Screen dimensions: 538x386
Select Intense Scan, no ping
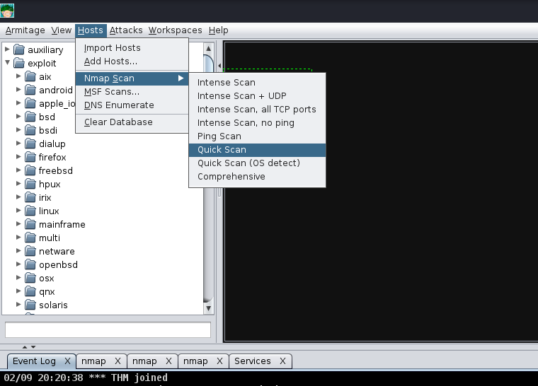click(257, 123)
